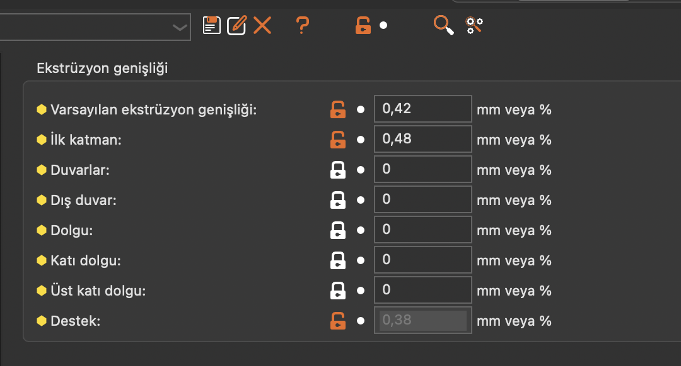This screenshot has height=366, width=681.
Task: Click the Dış duvar locked padlock icon
Action: [x=338, y=200]
